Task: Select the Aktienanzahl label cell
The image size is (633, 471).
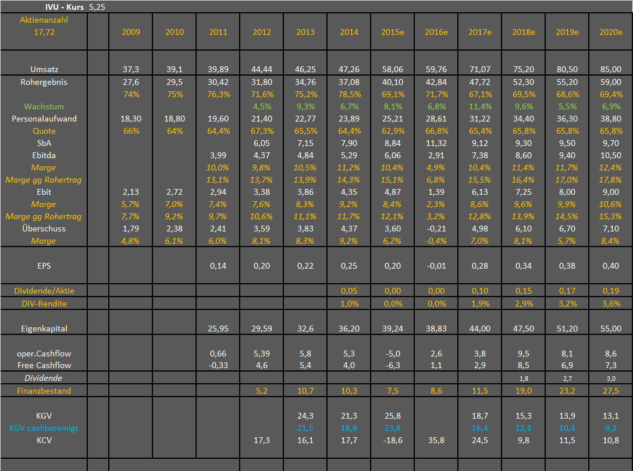Action: click(44, 20)
